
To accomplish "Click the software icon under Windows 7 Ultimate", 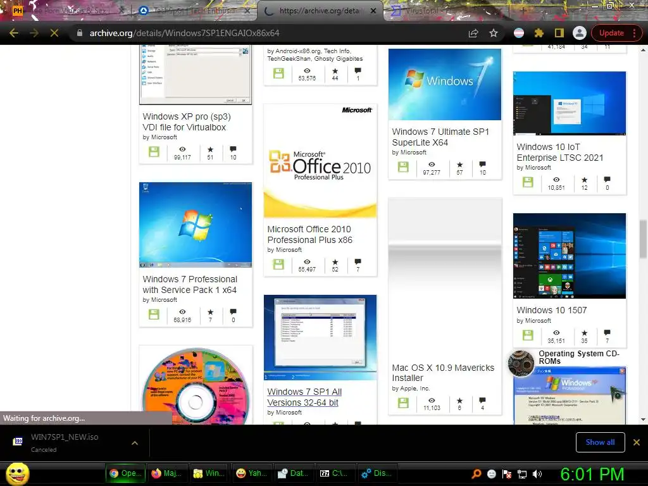I will pyautogui.click(x=403, y=167).
